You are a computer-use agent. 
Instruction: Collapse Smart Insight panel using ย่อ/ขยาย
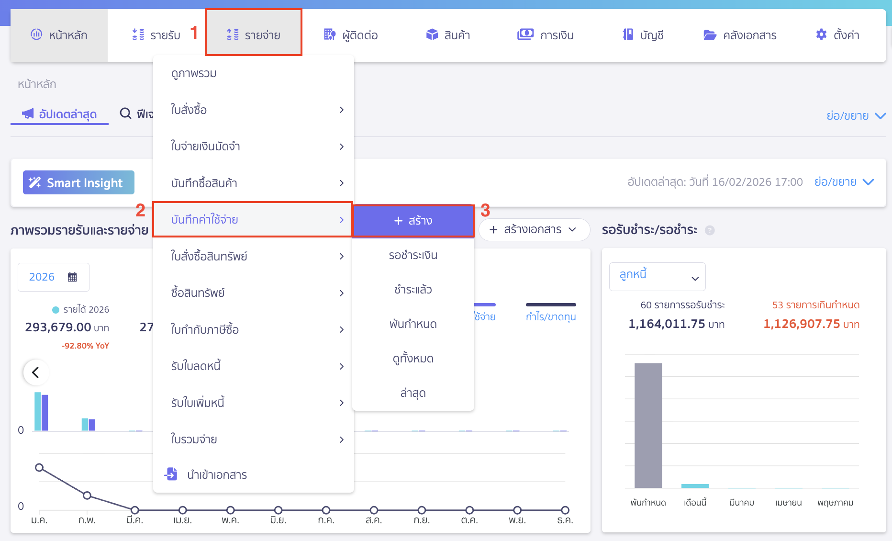point(844,182)
